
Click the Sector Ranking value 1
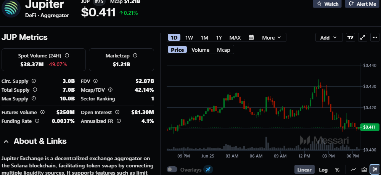point(153,99)
